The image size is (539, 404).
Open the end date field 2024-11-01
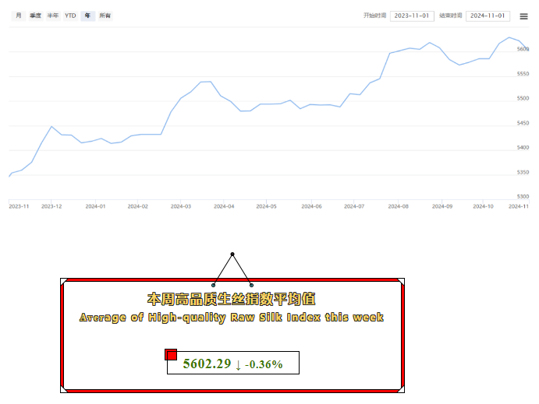coord(488,16)
